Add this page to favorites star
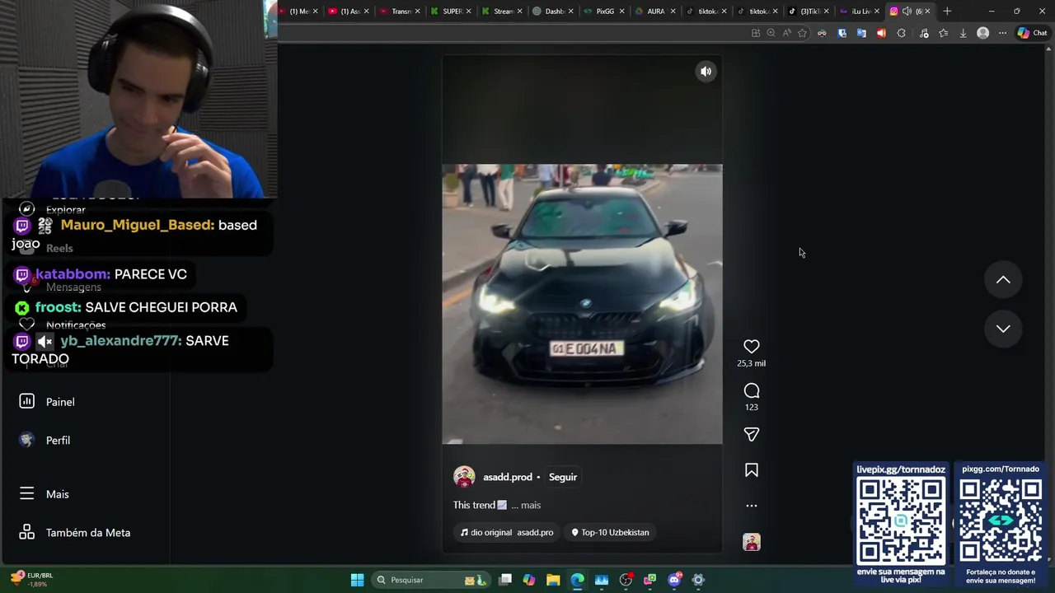Image resolution: width=1055 pixels, height=593 pixels. tap(802, 33)
